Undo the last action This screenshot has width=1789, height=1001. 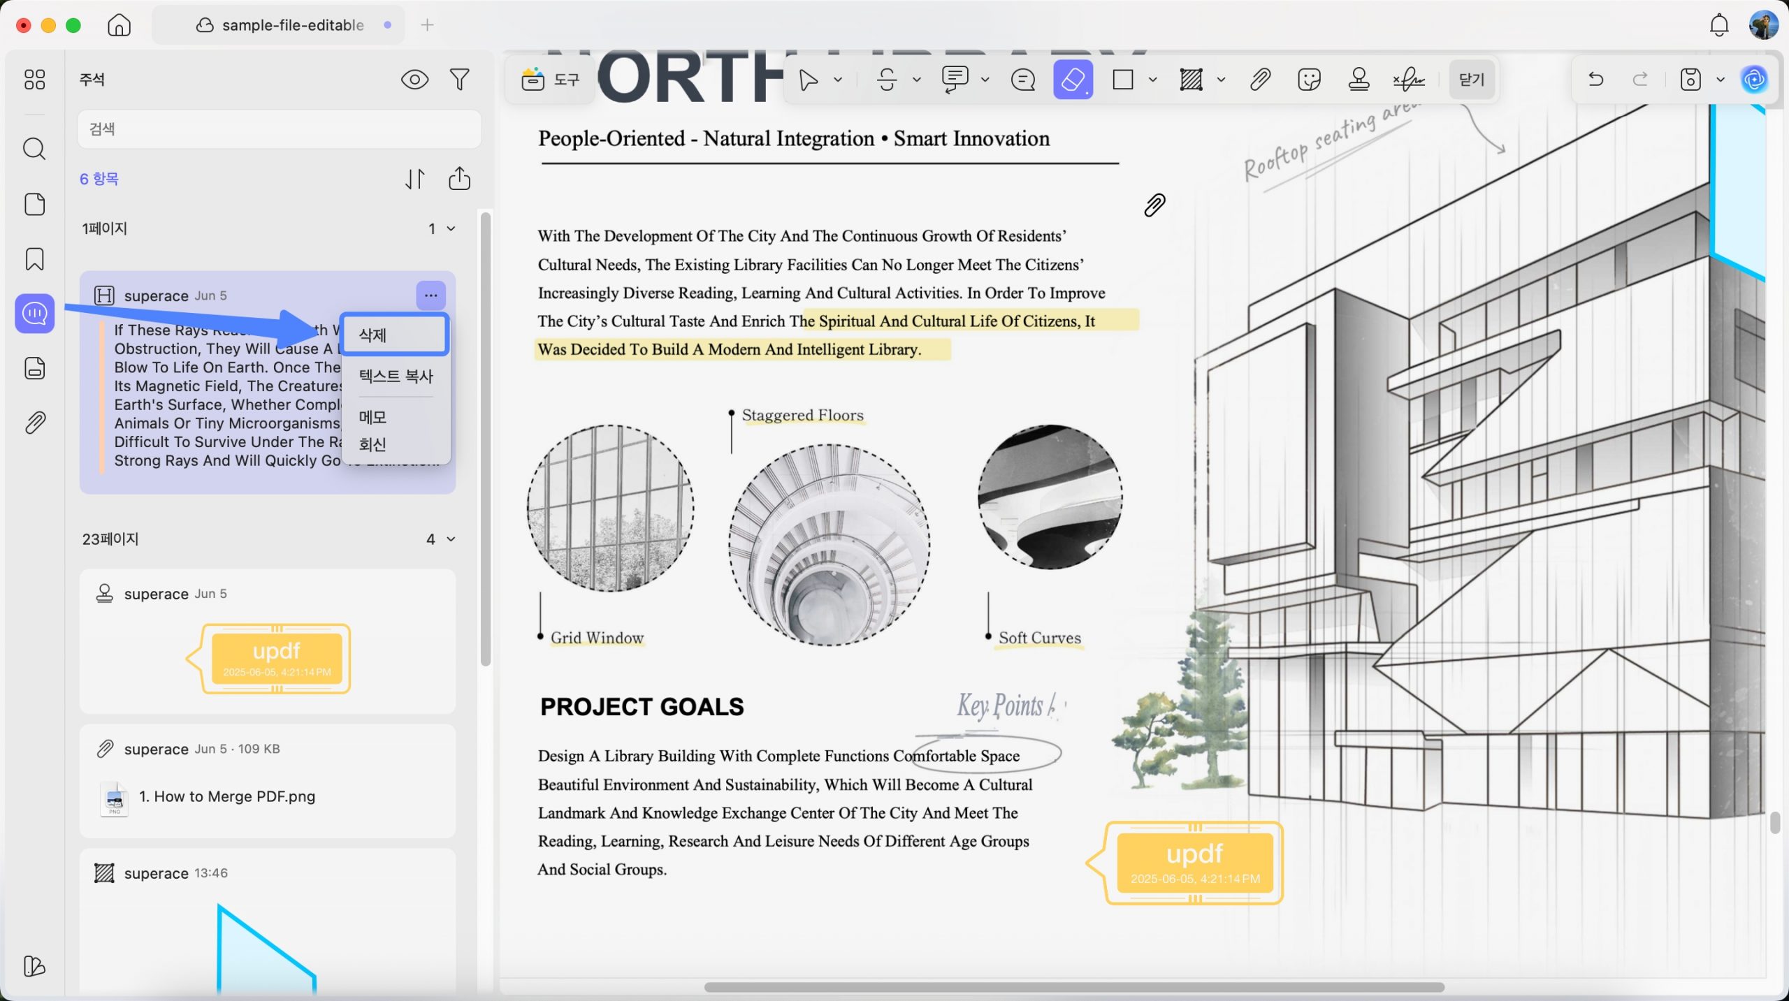click(x=1596, y=80)
